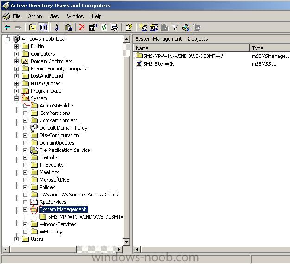Select the ForeignSecurityPrincipals tree item

pyautogui.click(x=58, y=69)
